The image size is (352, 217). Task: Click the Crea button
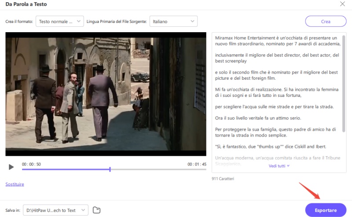click(326, 21)
